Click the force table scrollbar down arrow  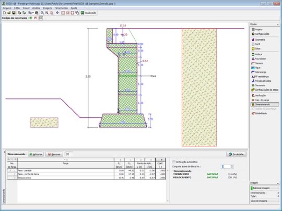coord(168,201)
